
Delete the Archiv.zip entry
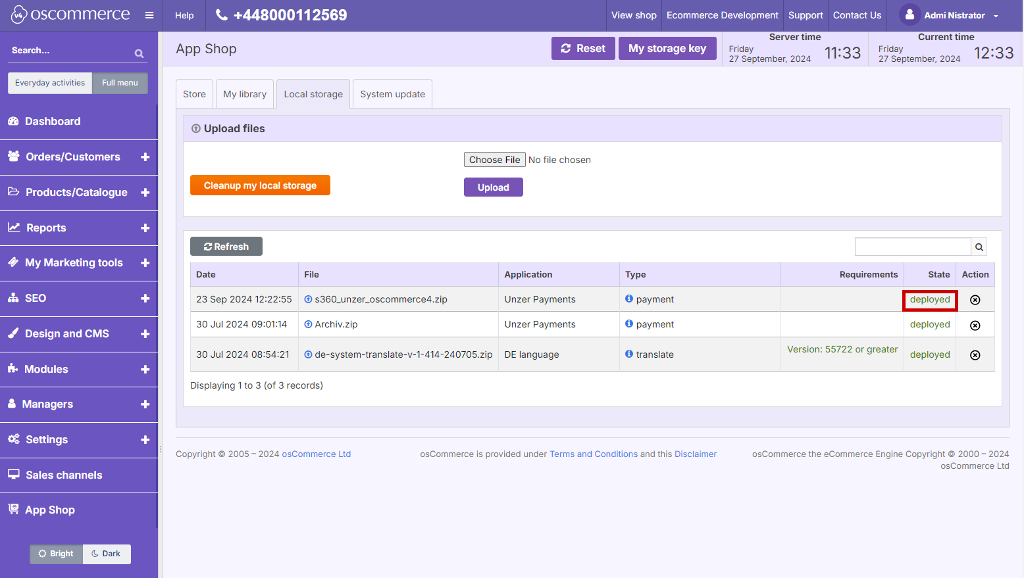975,325
